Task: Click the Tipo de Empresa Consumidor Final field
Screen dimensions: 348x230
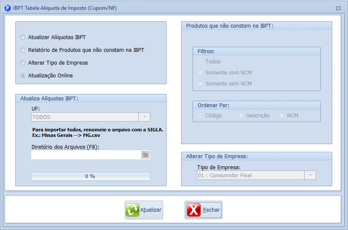Action: click(x=250, y=176)
